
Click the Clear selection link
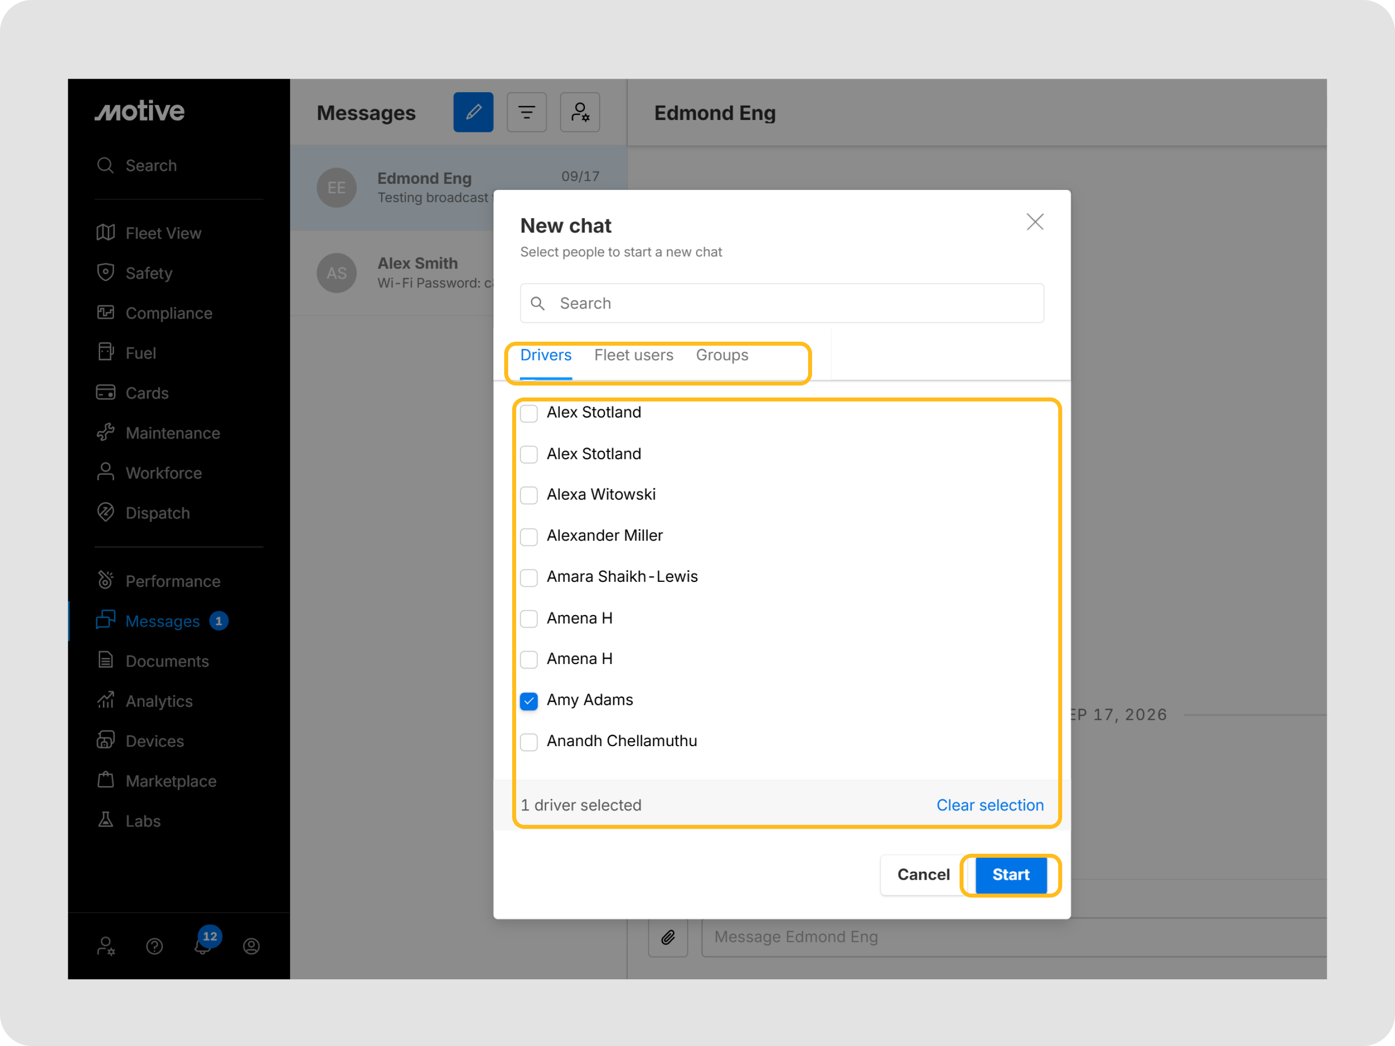(989, 805)
